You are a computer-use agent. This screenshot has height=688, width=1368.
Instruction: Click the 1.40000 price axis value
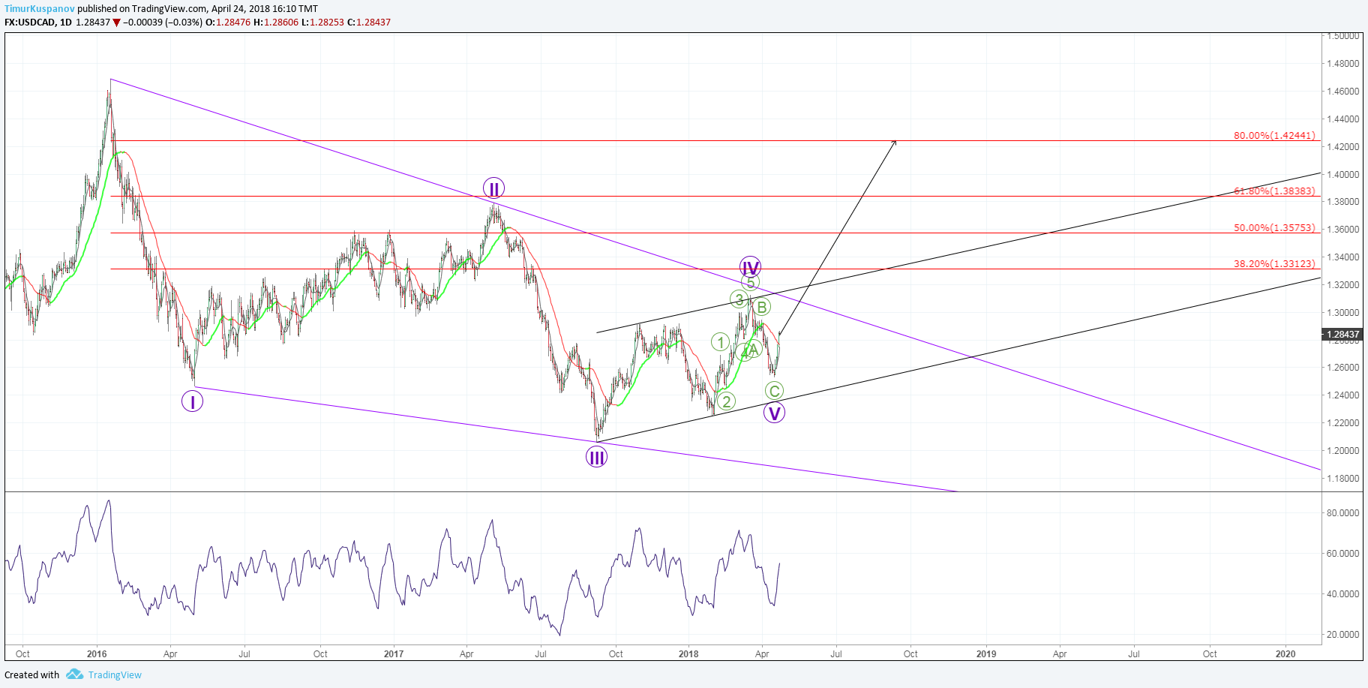click(1342, 175)
